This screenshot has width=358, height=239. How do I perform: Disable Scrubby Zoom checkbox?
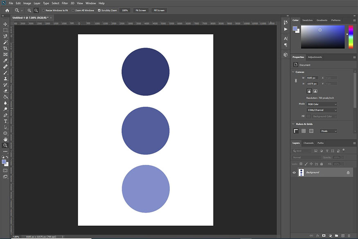99,11
